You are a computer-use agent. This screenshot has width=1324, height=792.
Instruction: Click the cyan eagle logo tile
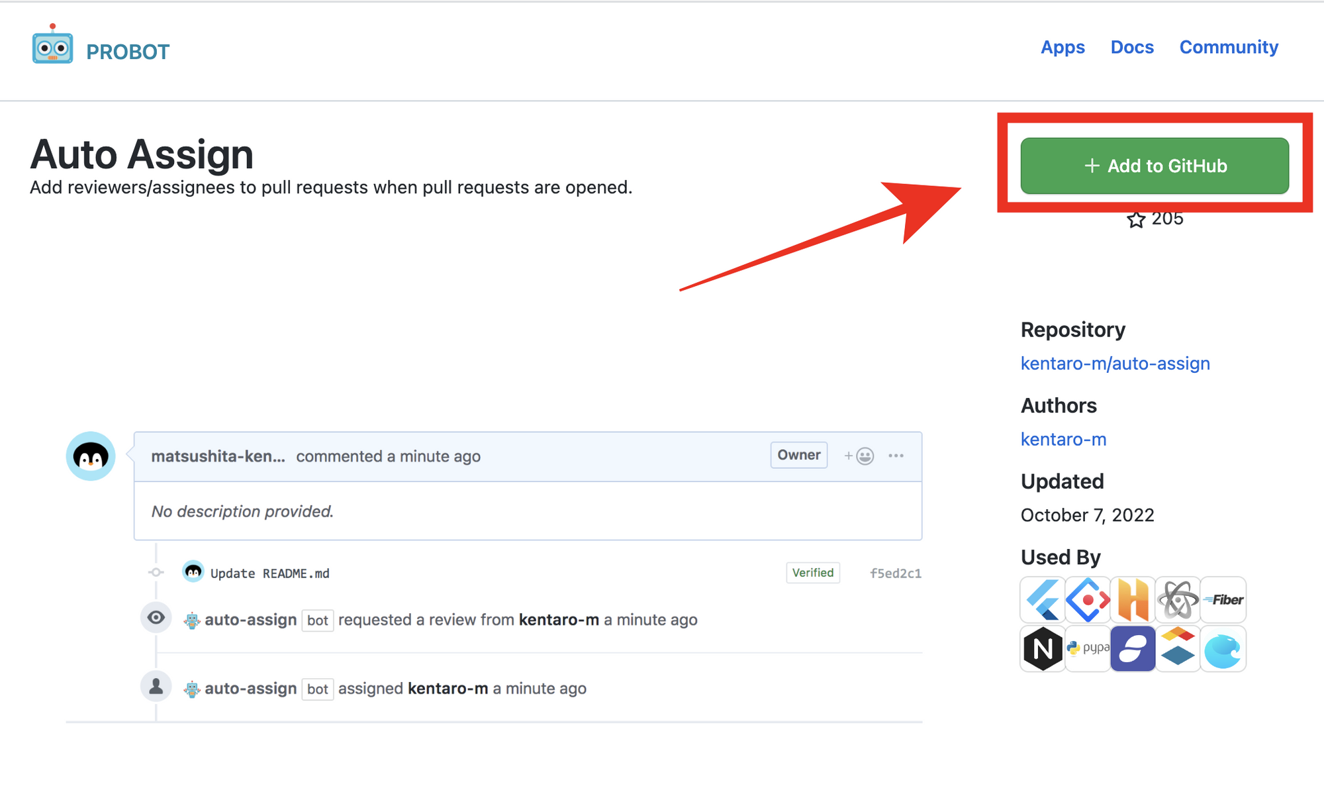pos(1223,649)
